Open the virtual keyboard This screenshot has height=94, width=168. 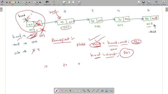(111, 91)
